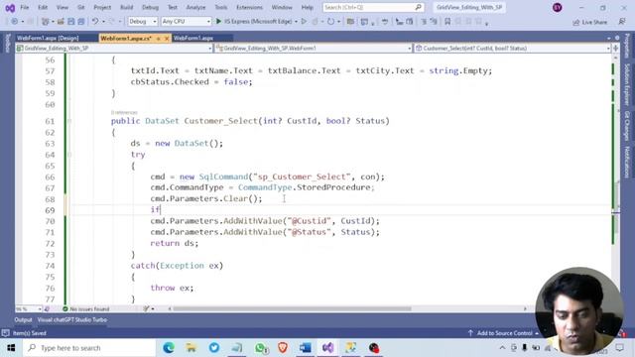
Task: Open Microsoft Word from the taskbar
Action: 306,348
